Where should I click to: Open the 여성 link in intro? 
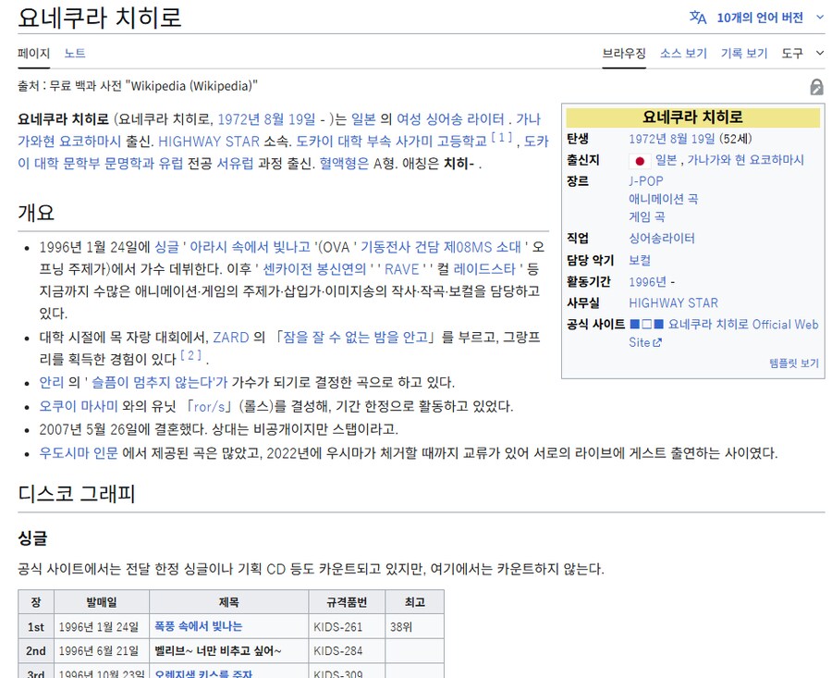[410, 119]
